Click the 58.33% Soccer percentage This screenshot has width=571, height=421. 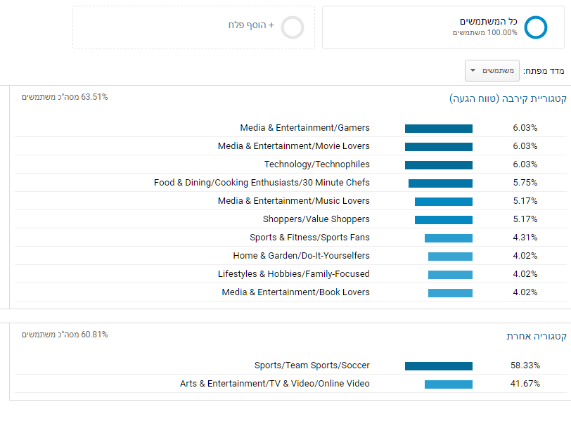coord(525,365)
